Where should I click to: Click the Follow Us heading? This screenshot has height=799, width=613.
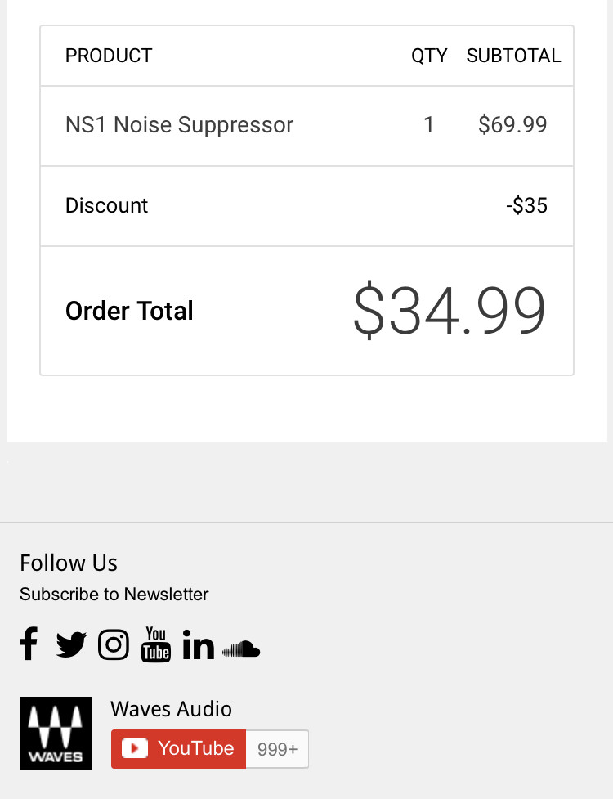point(69,563)
